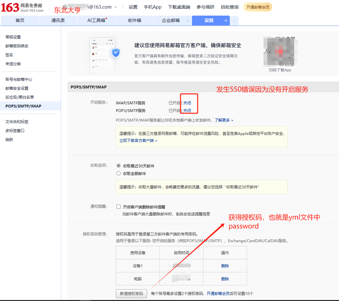339x301 pixels.
Task: Select 收取全部邮件 radio option
Action: (x=118, y=173)
